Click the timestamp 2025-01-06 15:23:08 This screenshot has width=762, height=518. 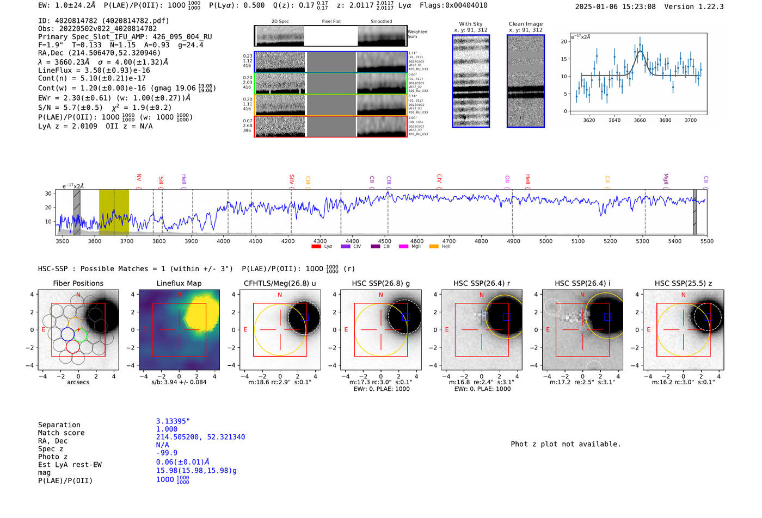point(616,7)
